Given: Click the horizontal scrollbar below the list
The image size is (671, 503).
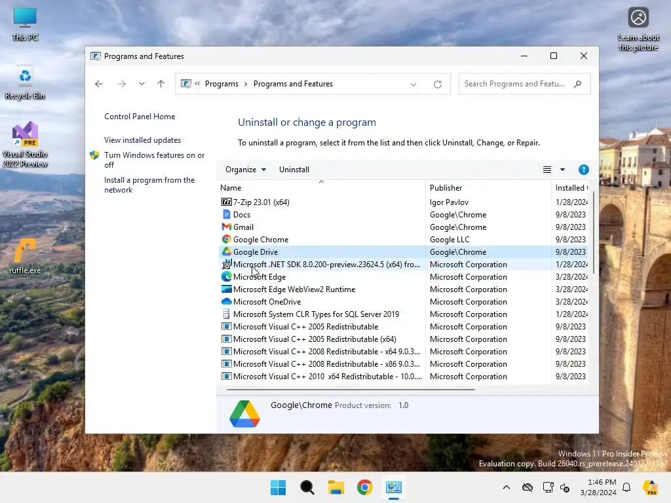Looking at the screenshot, I should tap(351, 390).
